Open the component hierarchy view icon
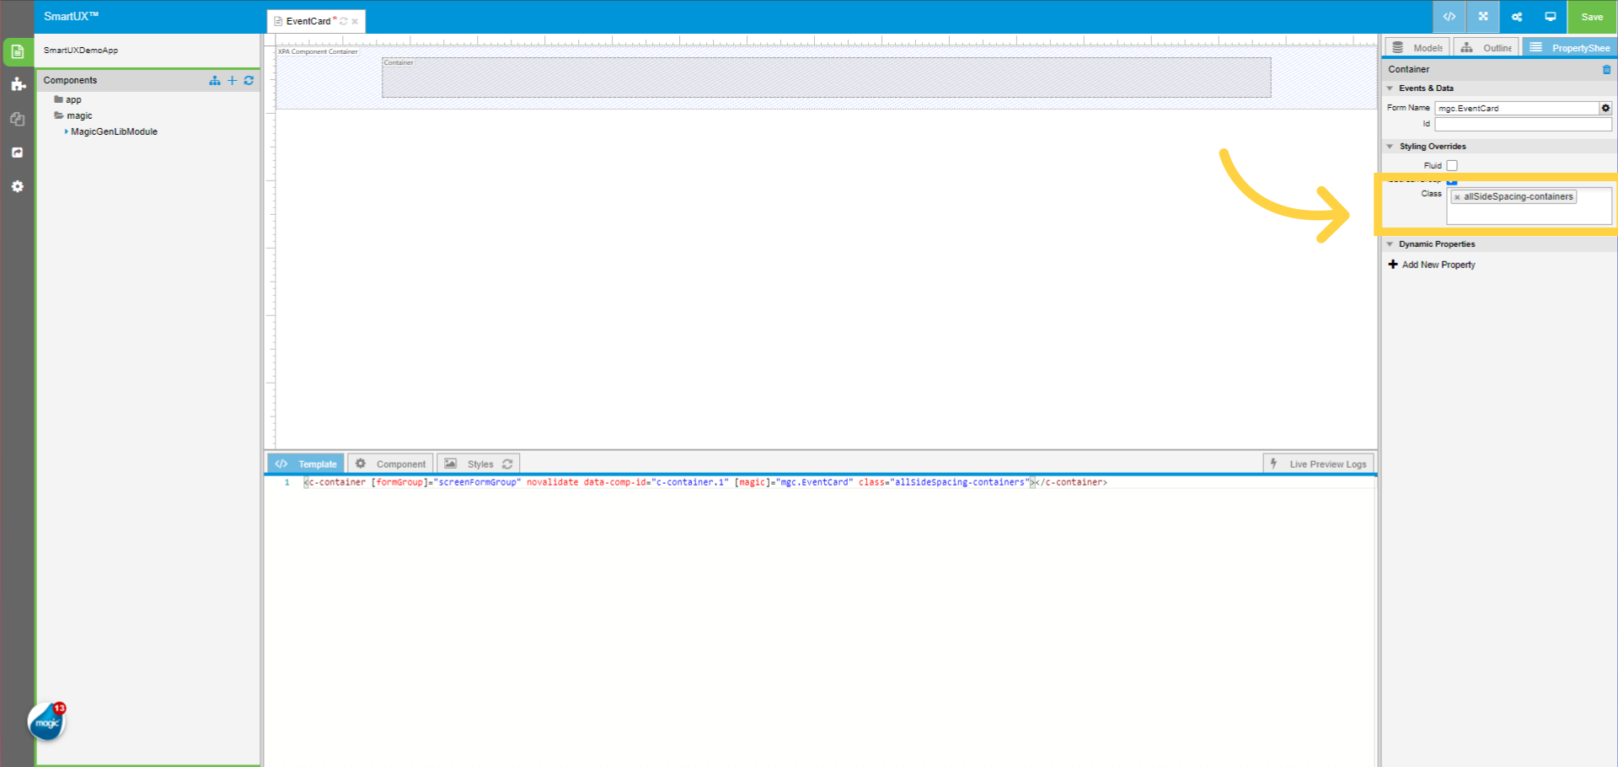Image resolution: width=1618 pixels, height=767 pixels. pos(214,80)
